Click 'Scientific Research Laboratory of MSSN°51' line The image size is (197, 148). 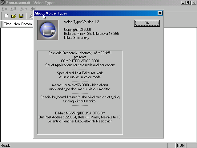[x=80, y=53]
